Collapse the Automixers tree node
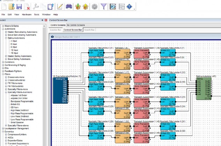 point(3,29)
